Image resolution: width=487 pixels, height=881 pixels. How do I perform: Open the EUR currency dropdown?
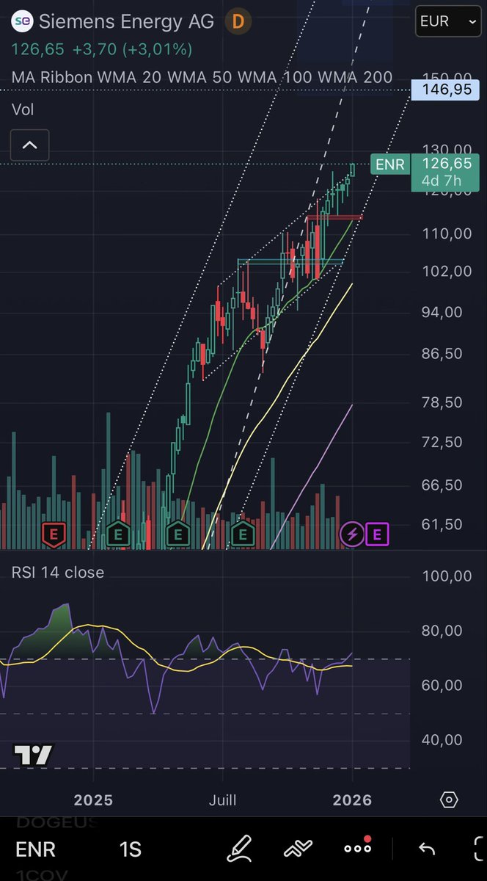(447, 21)
